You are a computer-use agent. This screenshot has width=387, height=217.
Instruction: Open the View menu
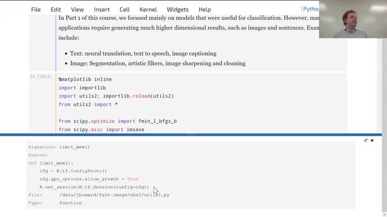click(77, 10)
